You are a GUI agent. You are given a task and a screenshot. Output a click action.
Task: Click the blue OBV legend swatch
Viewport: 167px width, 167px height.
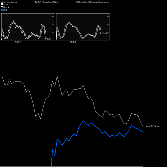tap(2, 10)
